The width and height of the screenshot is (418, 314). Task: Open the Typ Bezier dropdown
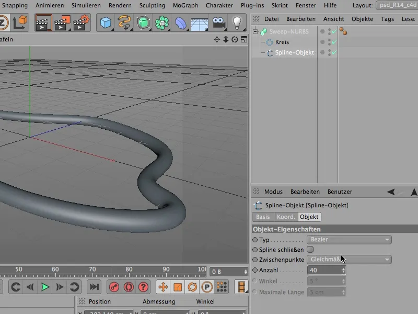[349, 240]
